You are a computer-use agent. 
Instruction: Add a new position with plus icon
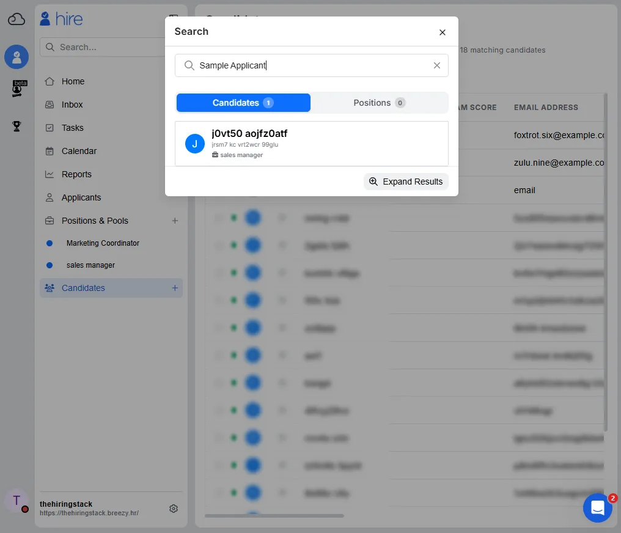(175, 221)
